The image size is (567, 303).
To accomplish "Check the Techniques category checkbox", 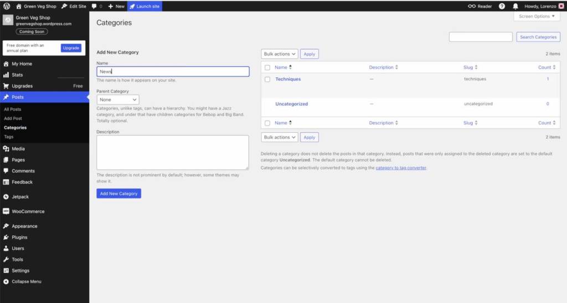I will (267, 79).
